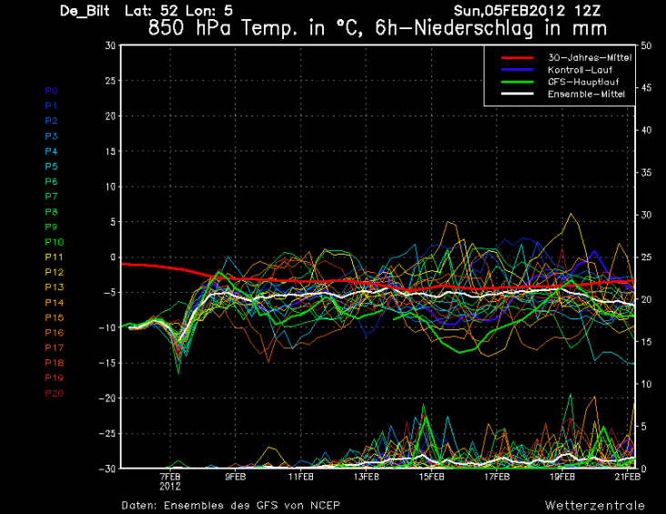Select the P10 member label
Viewport: 666px width, 514px height.
[55, 242]
